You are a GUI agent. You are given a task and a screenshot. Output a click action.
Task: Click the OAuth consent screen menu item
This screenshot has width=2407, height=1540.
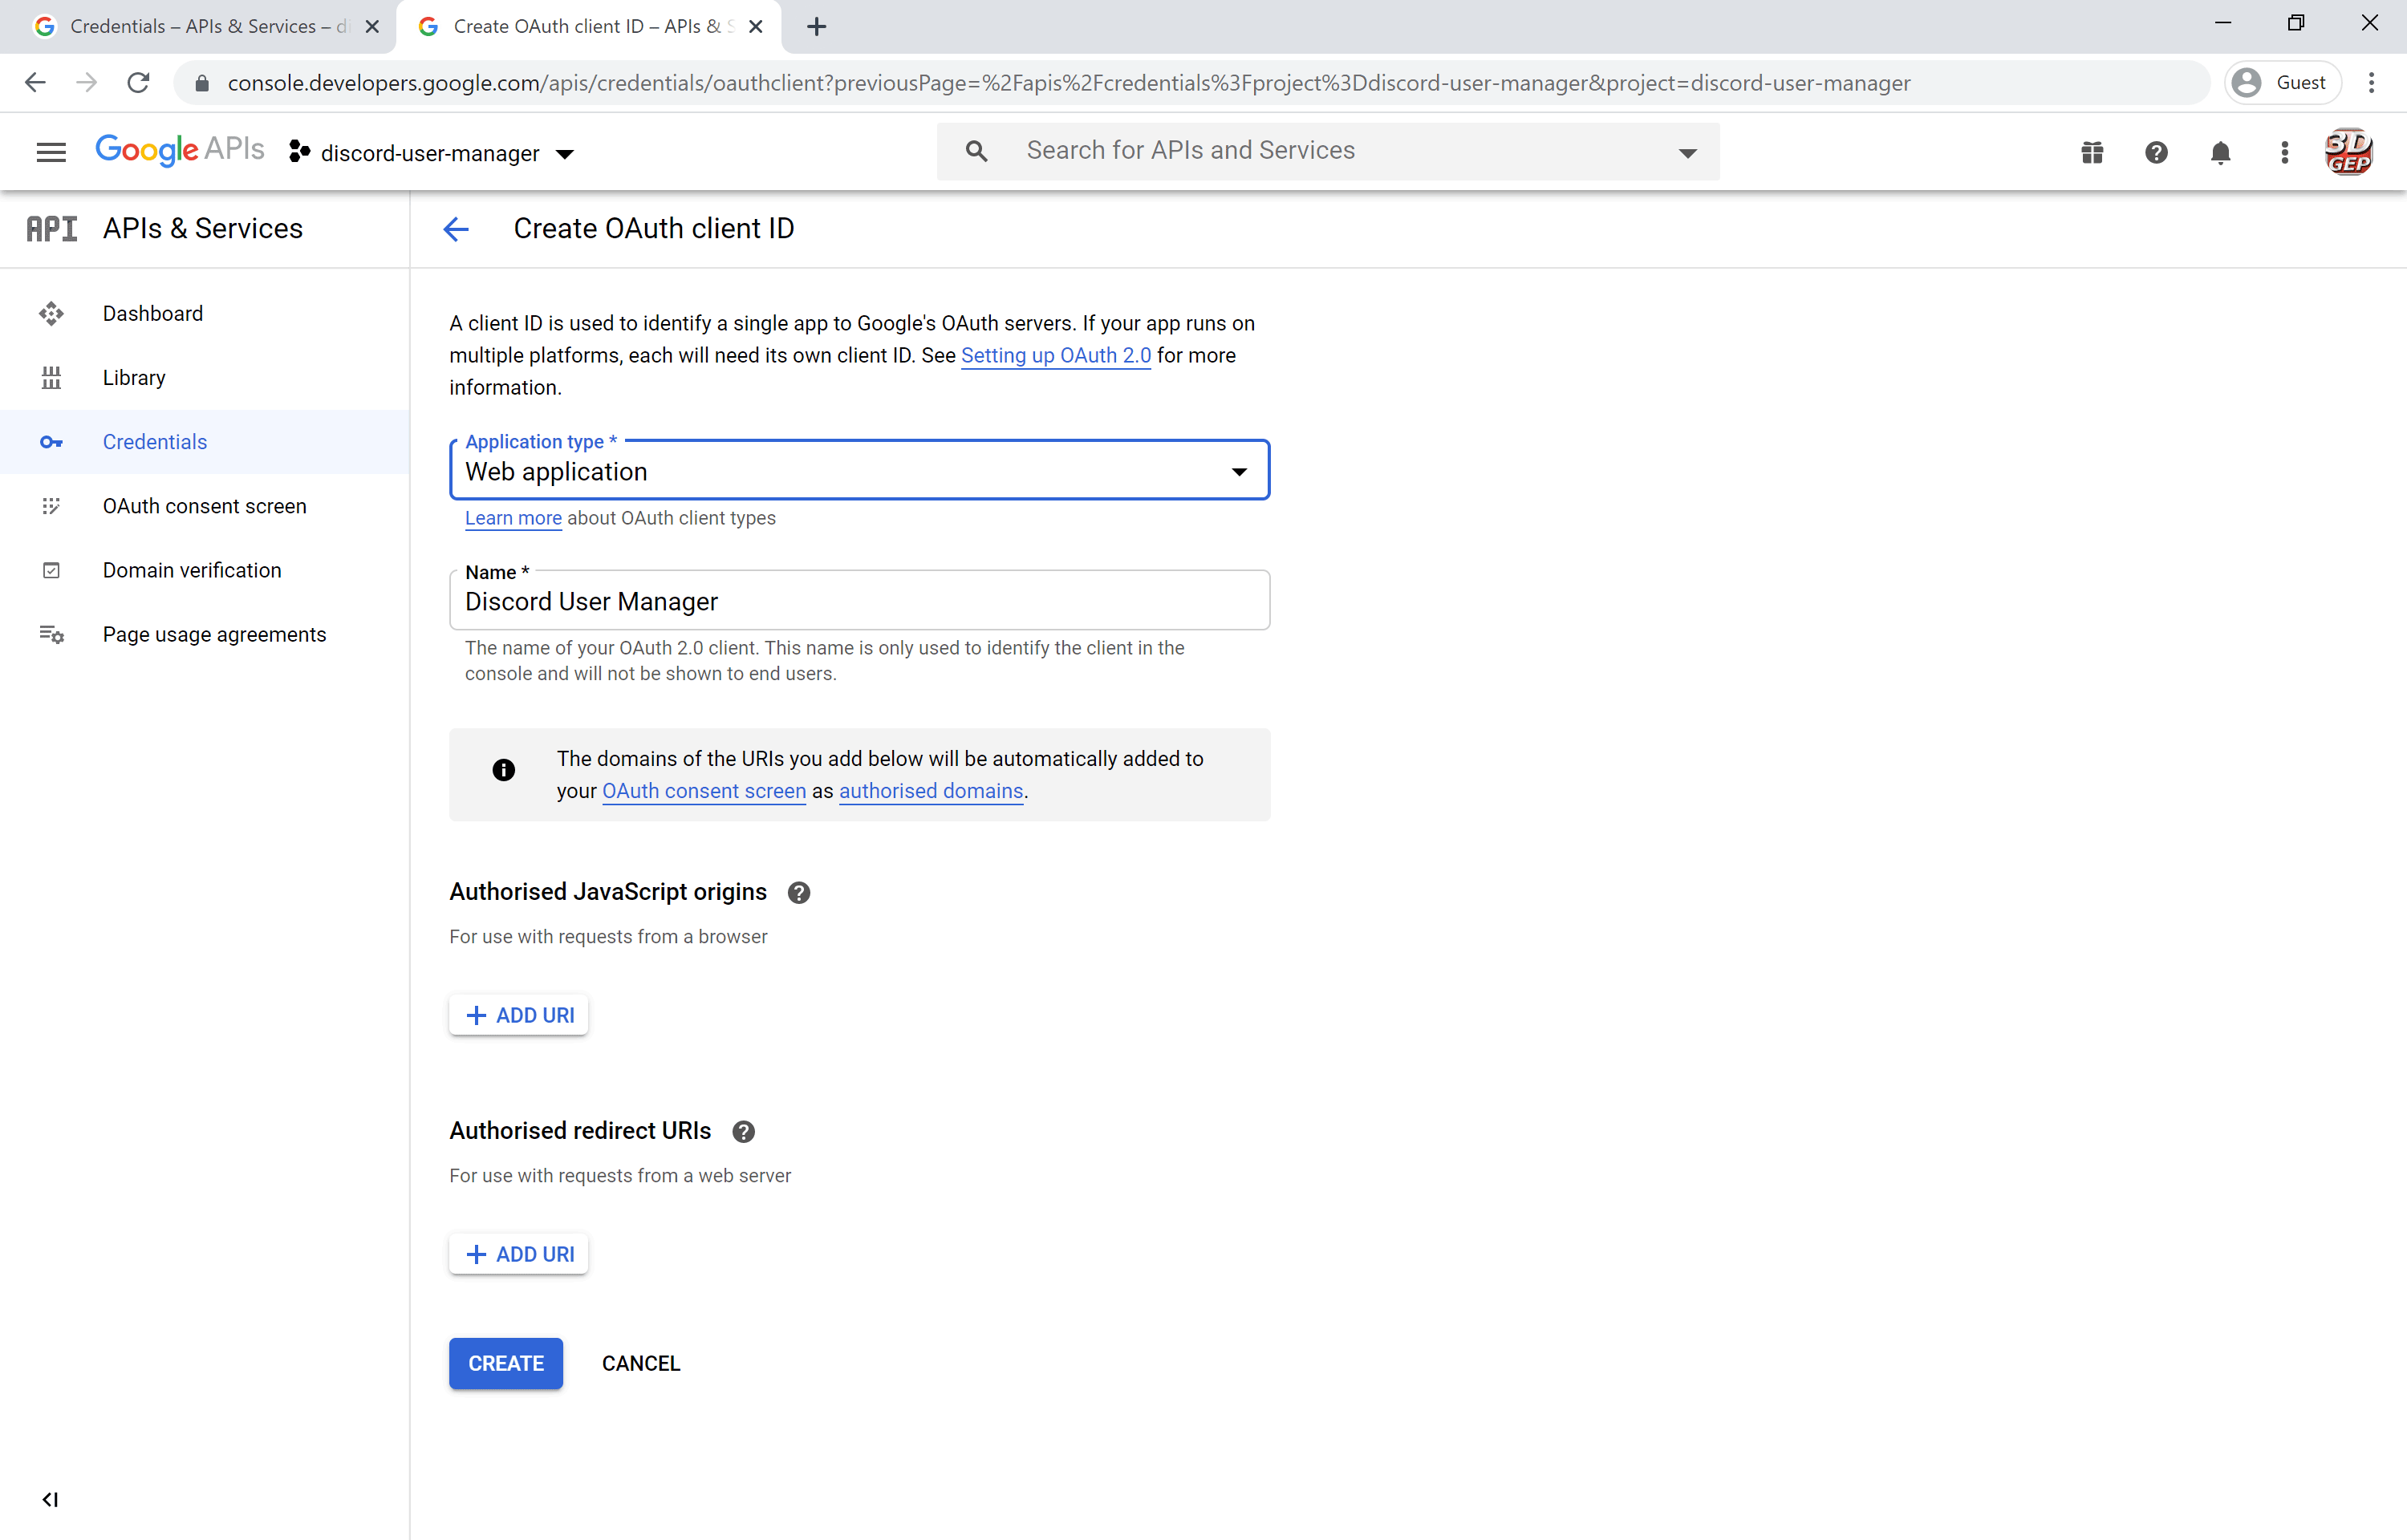click(x=205, y=507)
